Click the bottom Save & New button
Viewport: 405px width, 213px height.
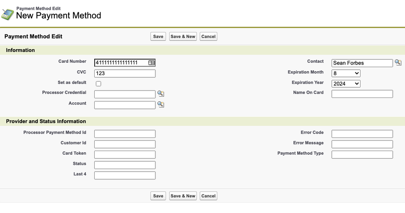pos(183,196)
